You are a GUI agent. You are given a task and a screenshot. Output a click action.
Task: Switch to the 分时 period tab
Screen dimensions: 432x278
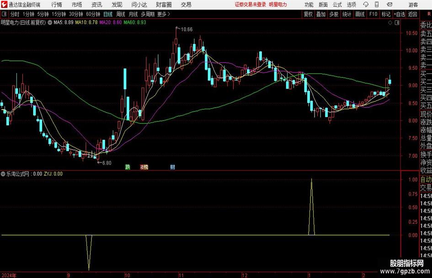click(x=15, y=14)
